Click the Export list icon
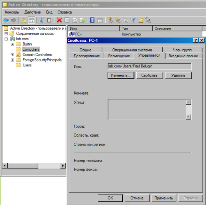The image size is (206, 205). tap(82, 20)
